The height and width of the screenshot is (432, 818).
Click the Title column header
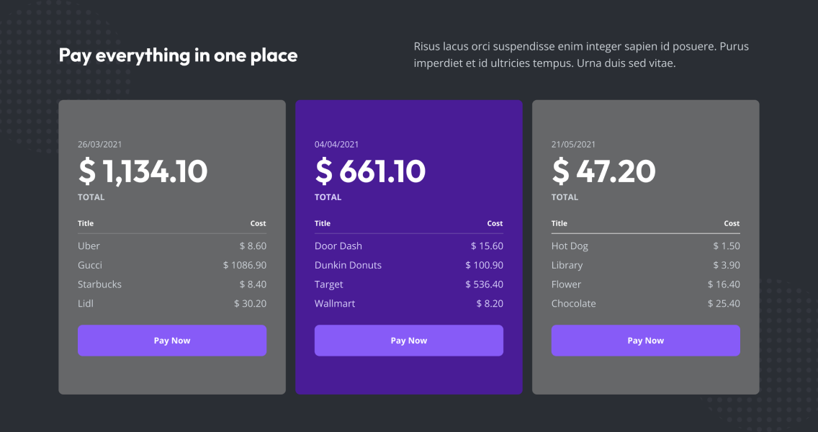[86, 223]
